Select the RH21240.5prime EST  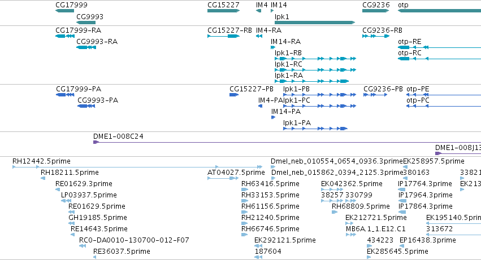[245, 223]
